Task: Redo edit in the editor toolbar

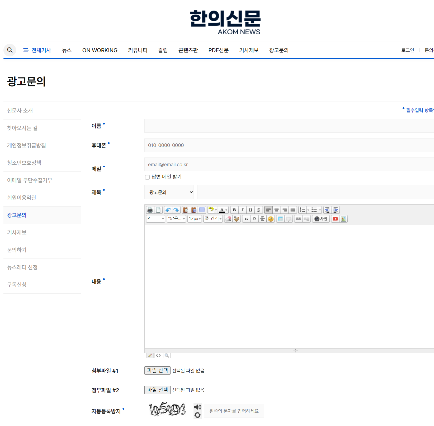Action: pos(176,210)
